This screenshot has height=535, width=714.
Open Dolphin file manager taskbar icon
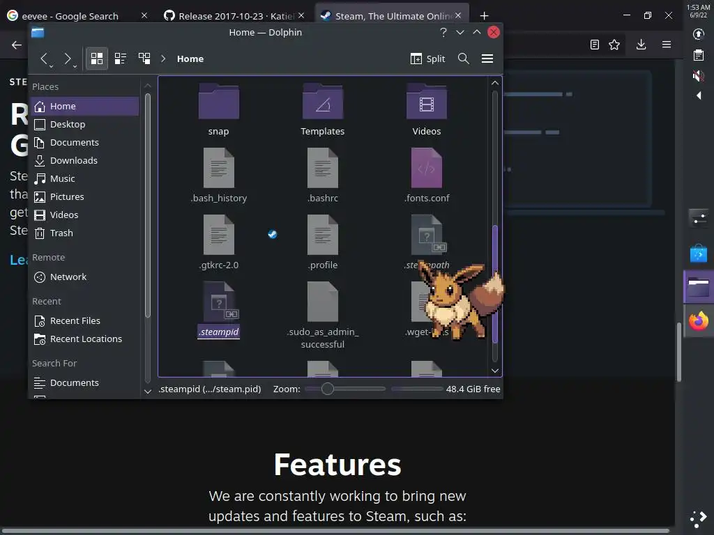click(699, 288)
